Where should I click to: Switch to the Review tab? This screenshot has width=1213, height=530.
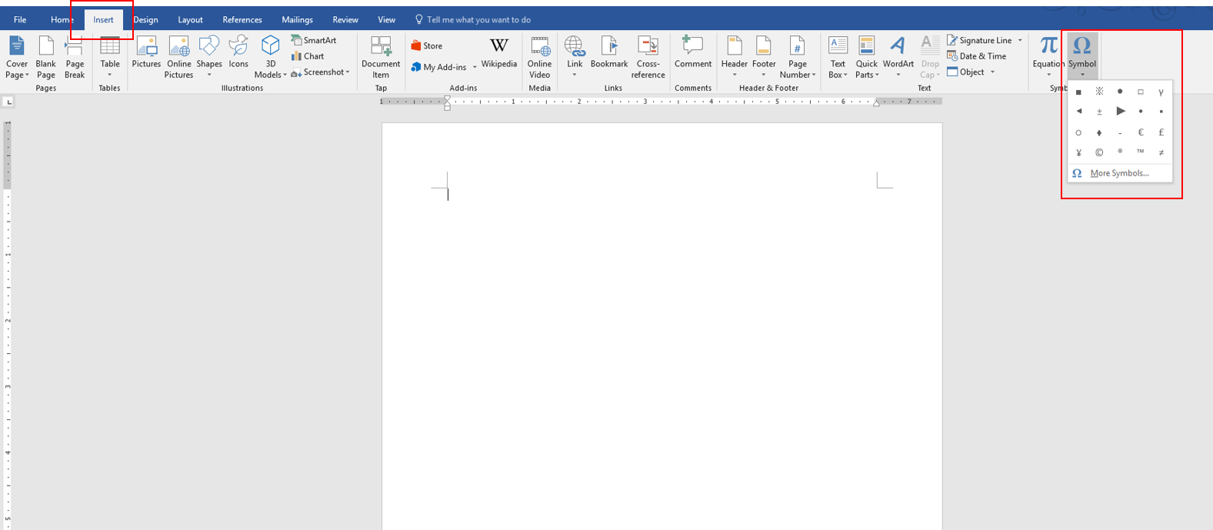click(345, 20)
